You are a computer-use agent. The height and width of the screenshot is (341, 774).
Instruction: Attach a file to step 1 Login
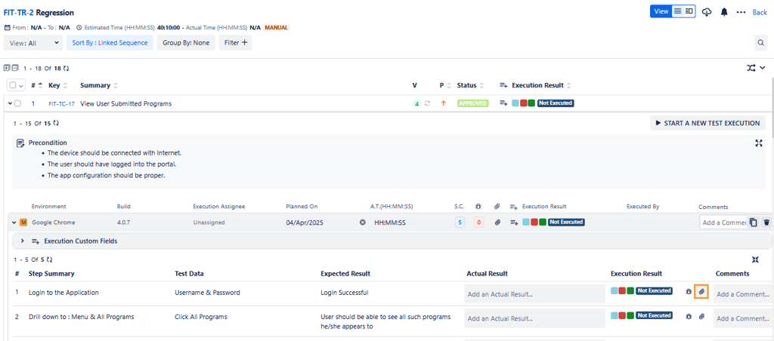(x=701, y=292)
